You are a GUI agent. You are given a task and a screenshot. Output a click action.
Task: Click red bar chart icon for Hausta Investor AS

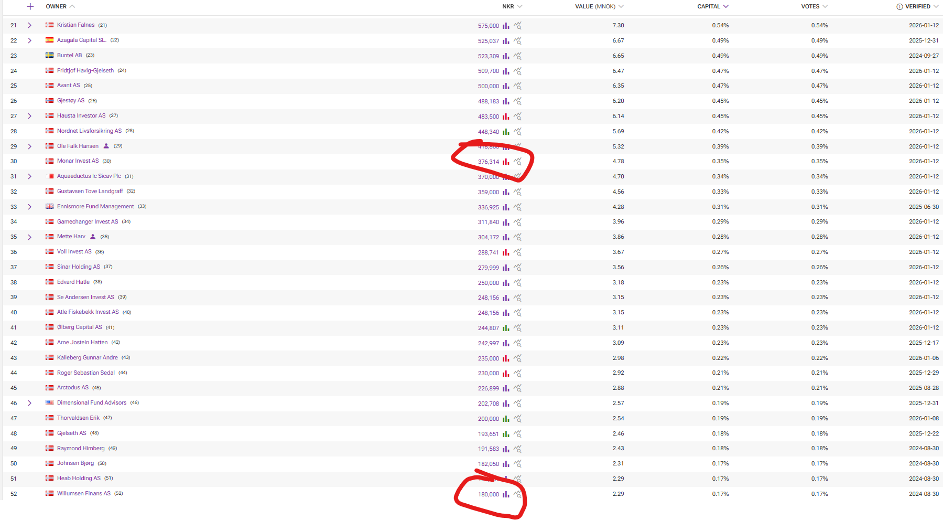point(506,116)
